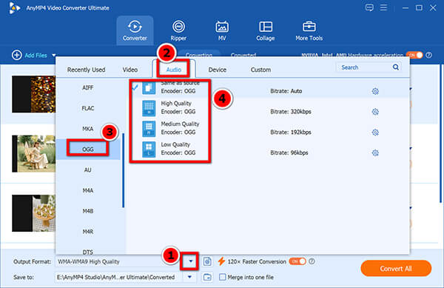Click the format list vertical scrollbar
Viewport: 444px width, 288px height.
tap(123, 170)
